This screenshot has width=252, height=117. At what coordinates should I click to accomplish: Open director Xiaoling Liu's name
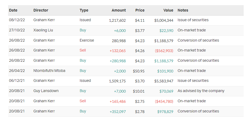43,30
